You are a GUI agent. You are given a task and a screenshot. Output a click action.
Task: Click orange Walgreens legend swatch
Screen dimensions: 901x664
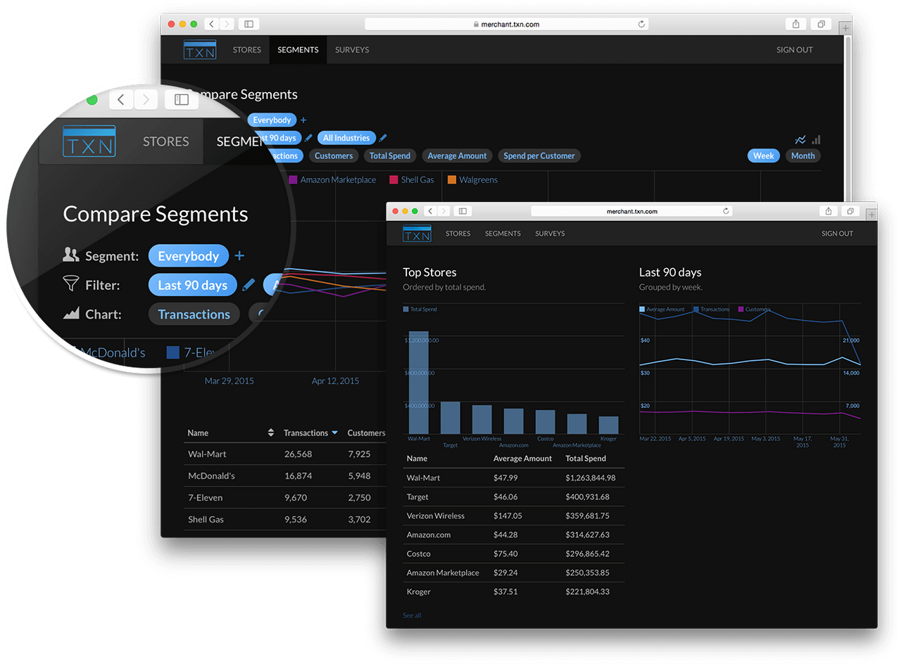click(452, 180)
